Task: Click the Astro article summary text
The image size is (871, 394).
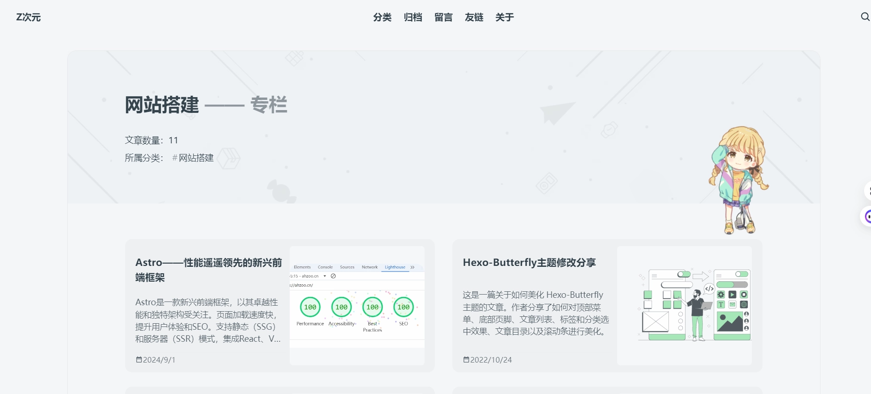Action: tap(208, 320)
